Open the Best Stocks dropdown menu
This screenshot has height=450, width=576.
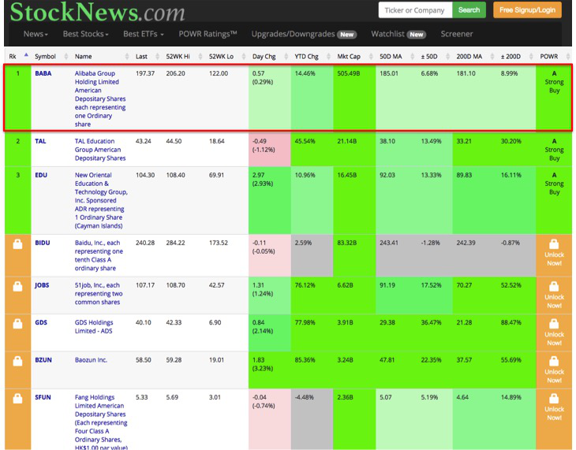85,34
